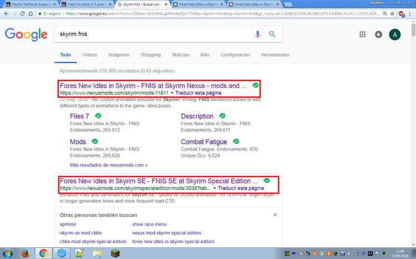Click the green checkmark beside Files 7

point(98,116)
